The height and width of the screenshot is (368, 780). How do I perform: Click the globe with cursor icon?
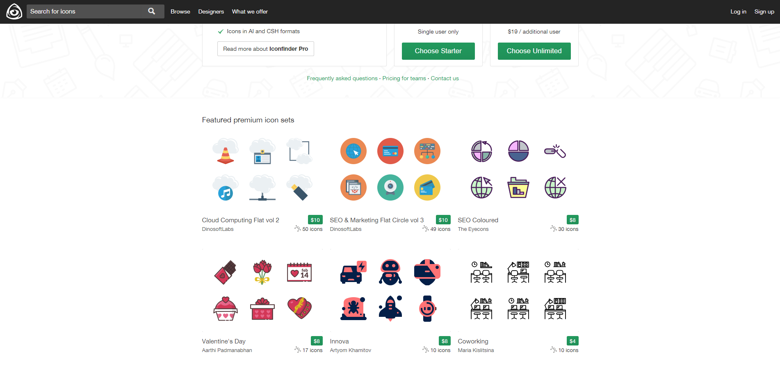pyautogui.click(x=481, y=187)
